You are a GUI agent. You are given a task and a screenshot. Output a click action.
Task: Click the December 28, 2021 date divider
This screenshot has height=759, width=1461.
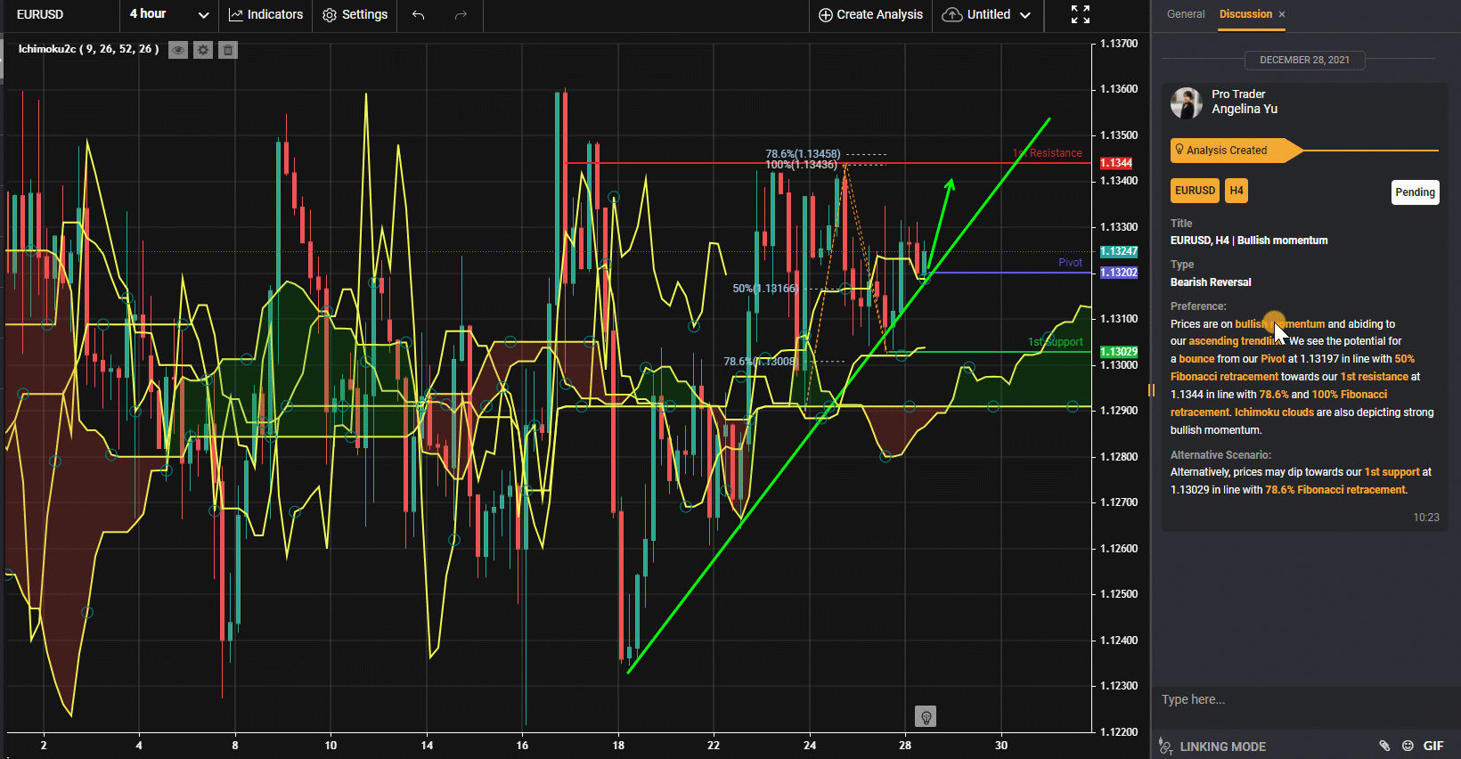click(1304, 60)
